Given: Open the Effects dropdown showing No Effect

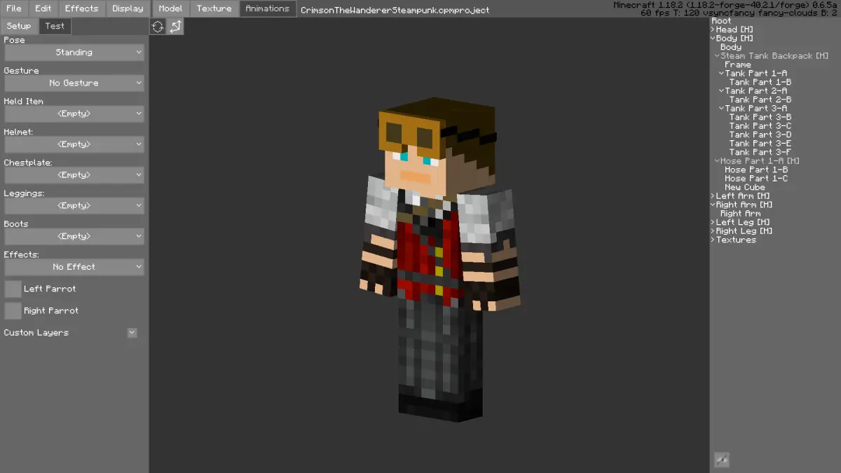Looking at the screenshot, I should 74,267.
